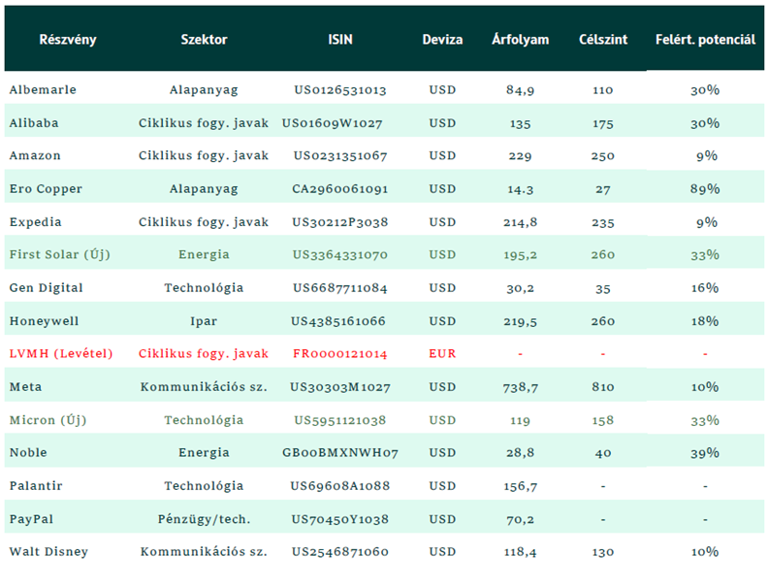Click the 'Részvény' column header

[68, 40]
